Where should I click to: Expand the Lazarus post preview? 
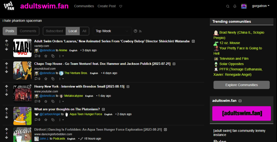tap(193, 41)
